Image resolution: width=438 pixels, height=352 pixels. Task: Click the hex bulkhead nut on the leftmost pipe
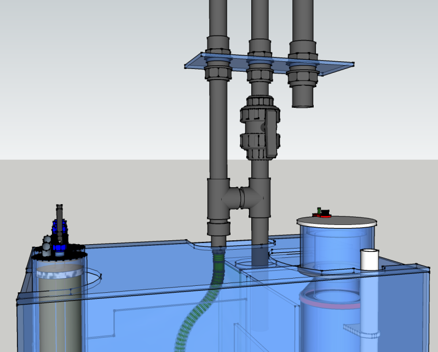218,73
